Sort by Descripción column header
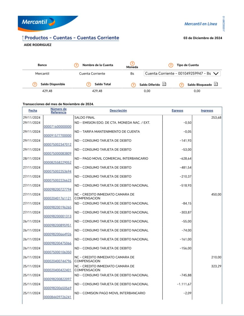The height and width of the screenshot is (316, 244). click(118, 111)
